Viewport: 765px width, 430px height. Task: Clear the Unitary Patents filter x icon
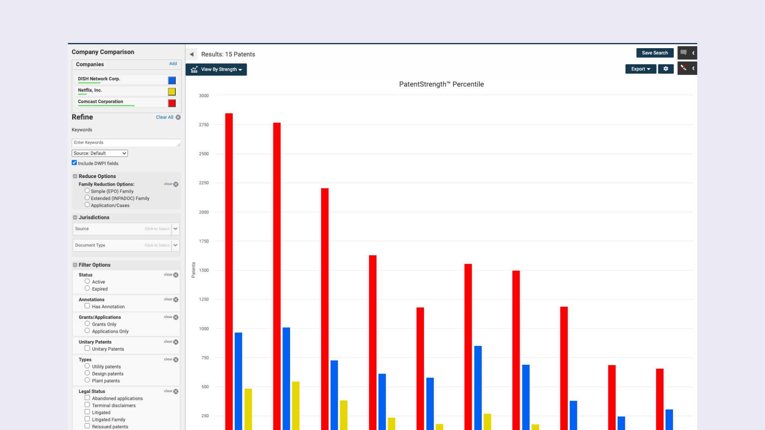pos(176,342)
